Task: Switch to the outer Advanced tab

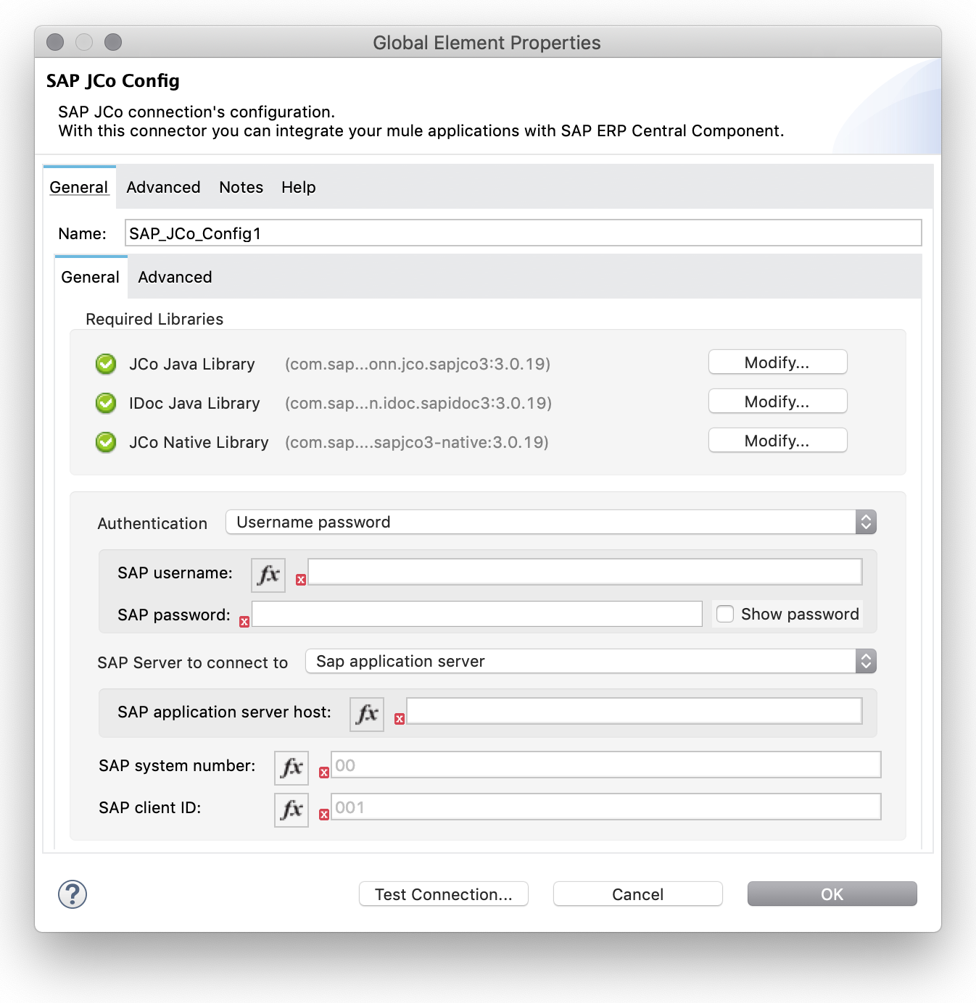Action: point(163,187)
